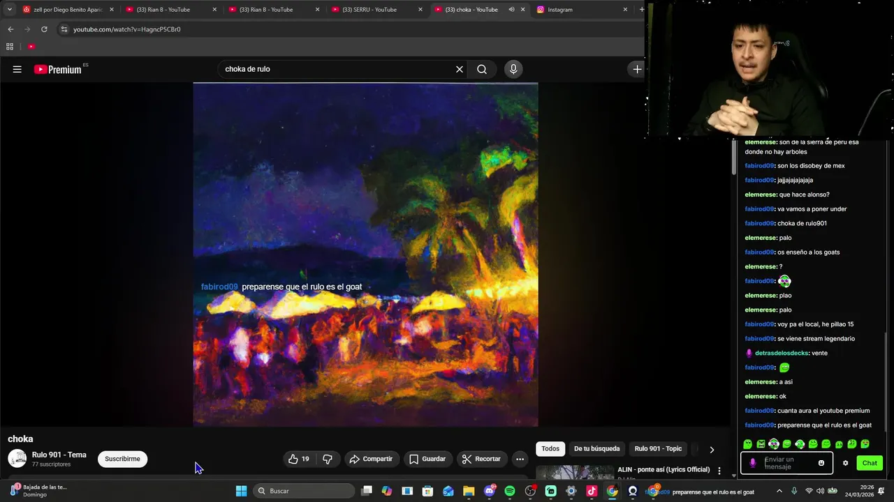894x502 pixels.
Task: Open the tab search dropdown arrow
Action: pos(9,10)
